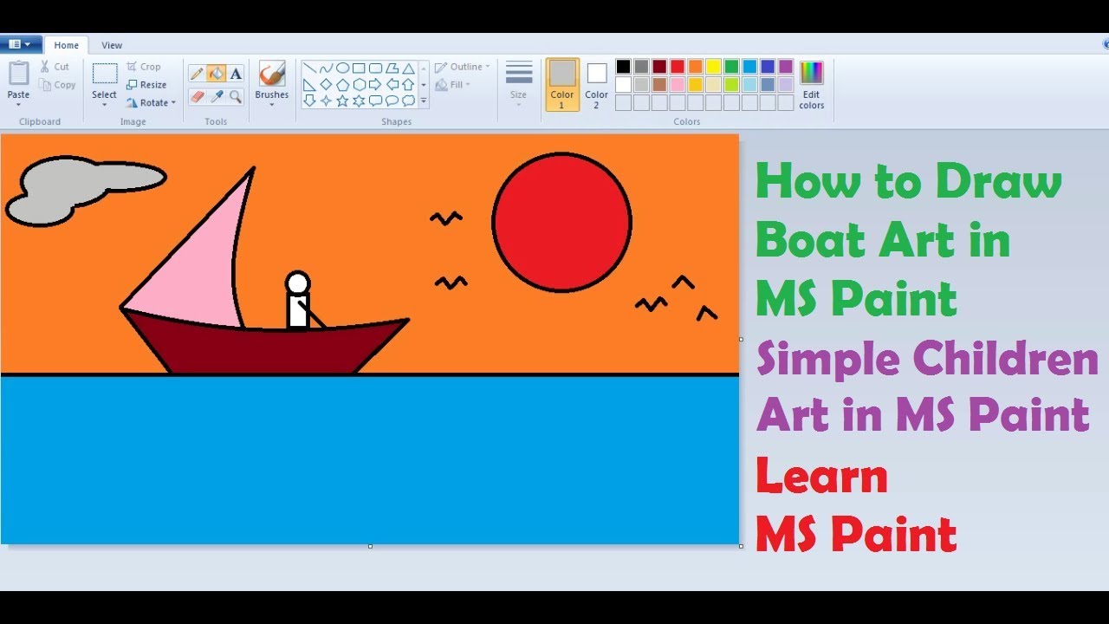Click the Paste clipboard icon
Viewport: 1109px width, 624px height.
[x=18, y=74]
